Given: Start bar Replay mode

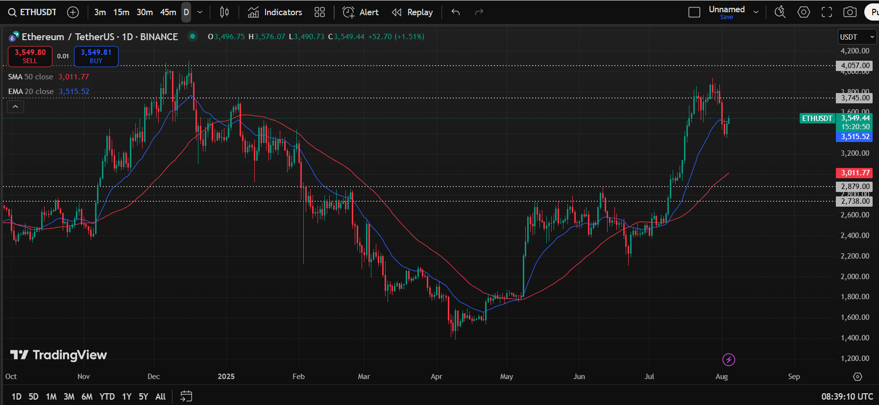Looking at the screenshot, I should click(413, 12).
